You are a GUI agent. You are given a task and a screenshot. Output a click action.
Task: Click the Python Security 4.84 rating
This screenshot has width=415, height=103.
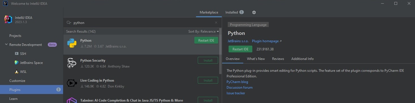(x=101, y=66)
